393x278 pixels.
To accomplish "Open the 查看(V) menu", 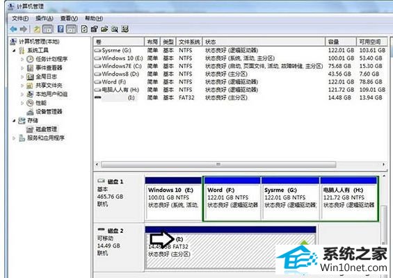I will (x=69, y=19).
